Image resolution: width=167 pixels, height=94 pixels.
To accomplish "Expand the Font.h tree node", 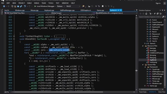I will pos(147,20).
